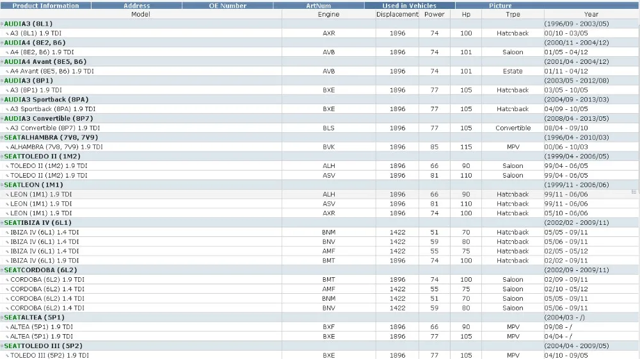Click the row icon of IBIZA IV with BNV engine
Image resolution: width=640 pixels, height=359 pixels.
(x=7, y=242)
